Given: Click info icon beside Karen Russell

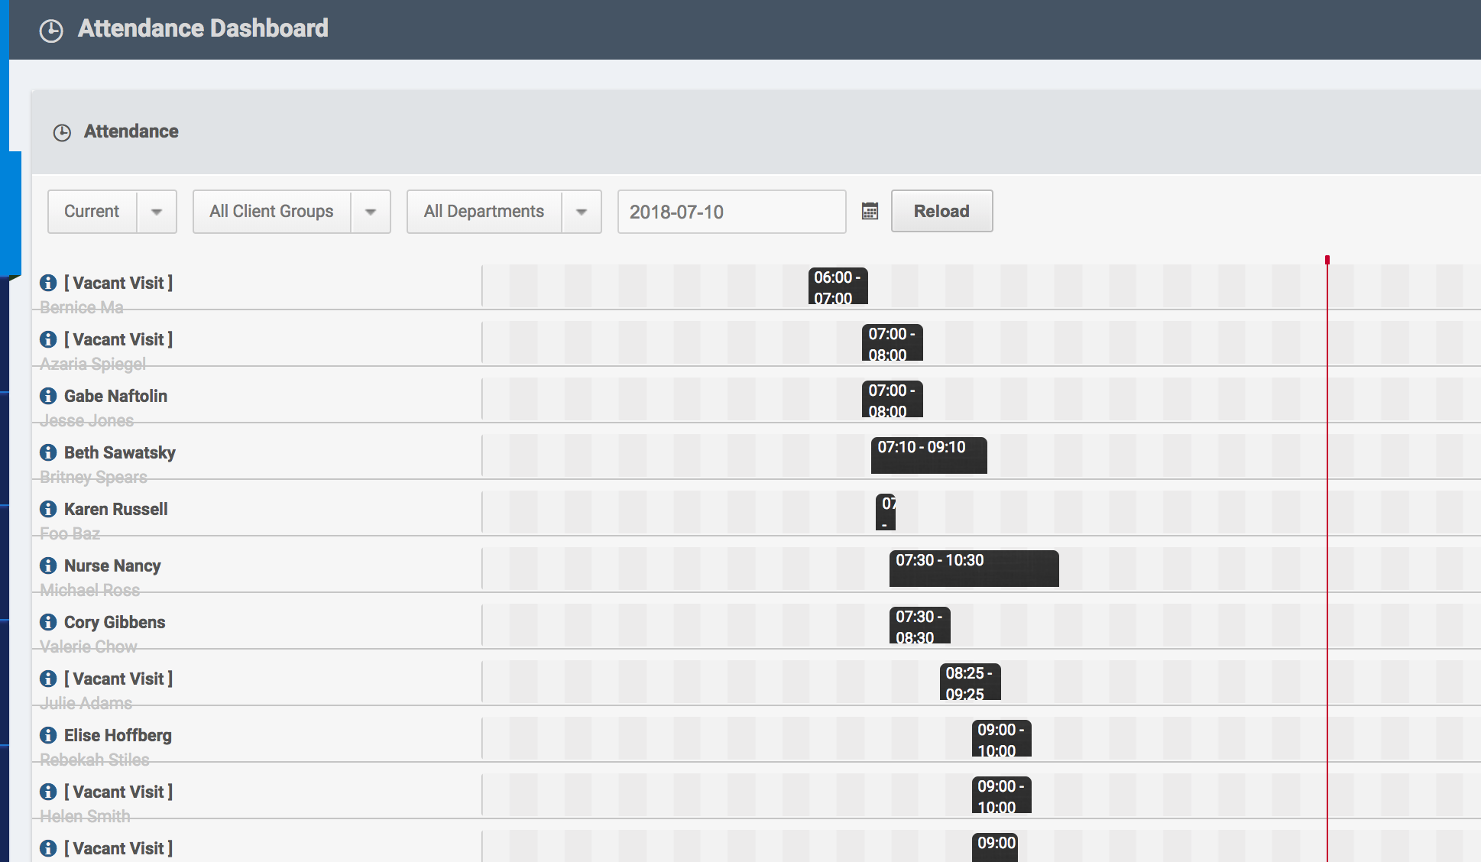Looking at the screenshot, I should [48, 509].
